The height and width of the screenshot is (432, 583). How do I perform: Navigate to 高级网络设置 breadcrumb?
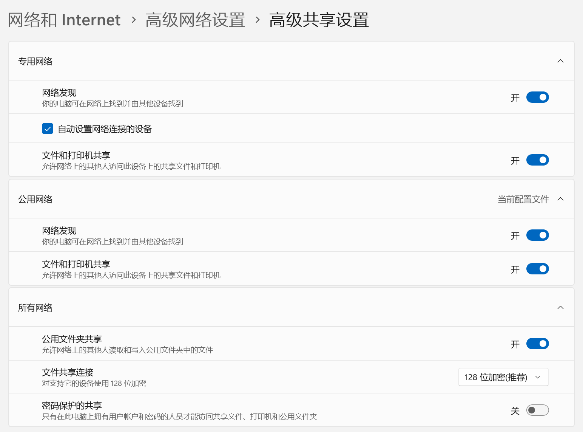tap(195, 20)
